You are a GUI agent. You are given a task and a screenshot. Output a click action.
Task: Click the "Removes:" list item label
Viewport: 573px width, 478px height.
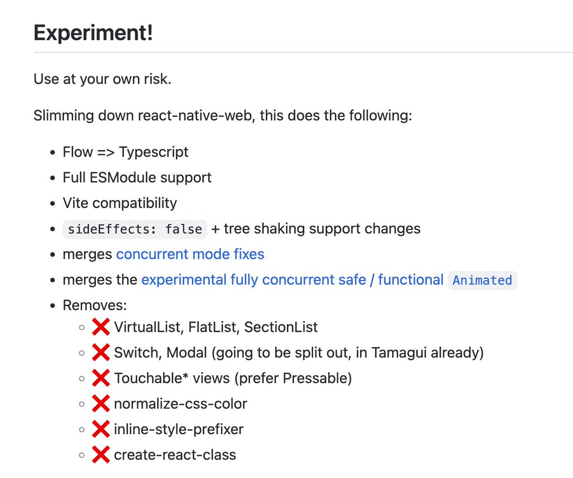tap(95, 305)
